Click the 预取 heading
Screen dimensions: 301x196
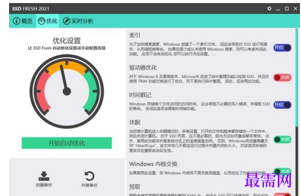tap(135, 187)
